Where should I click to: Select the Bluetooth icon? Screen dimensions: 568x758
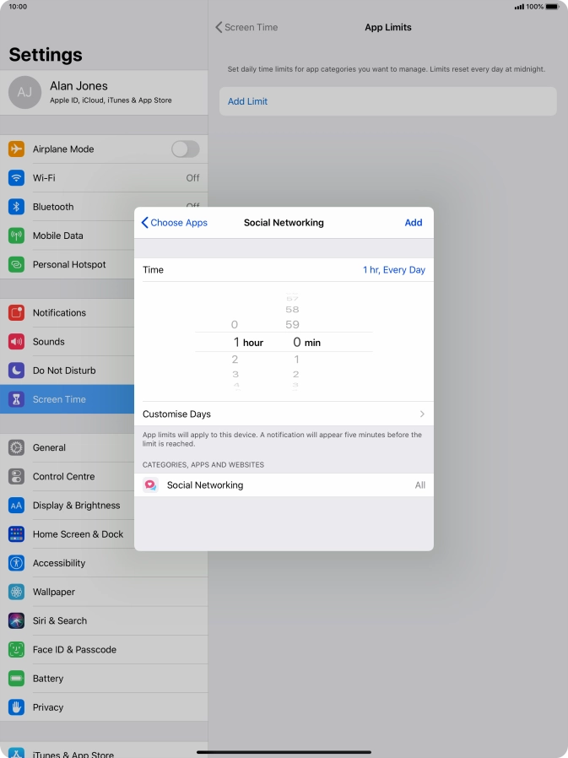click(16, 207)
